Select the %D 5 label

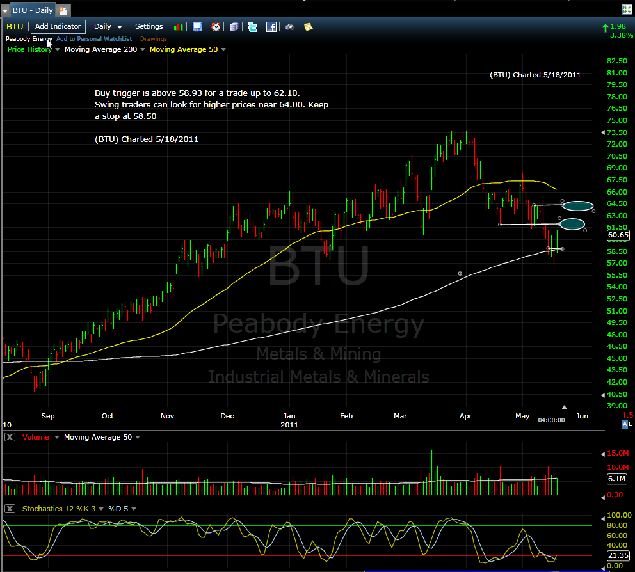(x=118, y=509)
